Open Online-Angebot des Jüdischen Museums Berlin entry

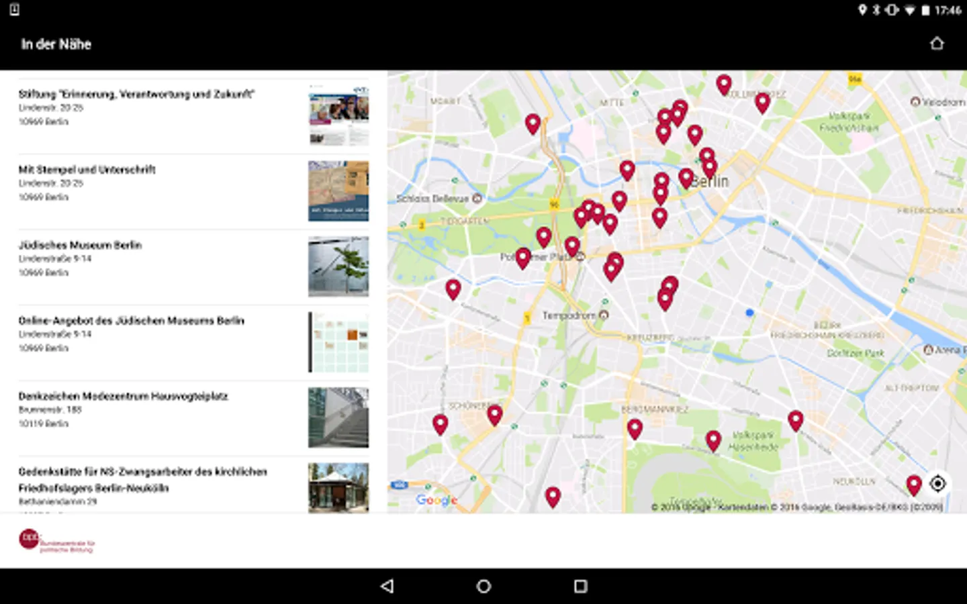tap(193, 343)
